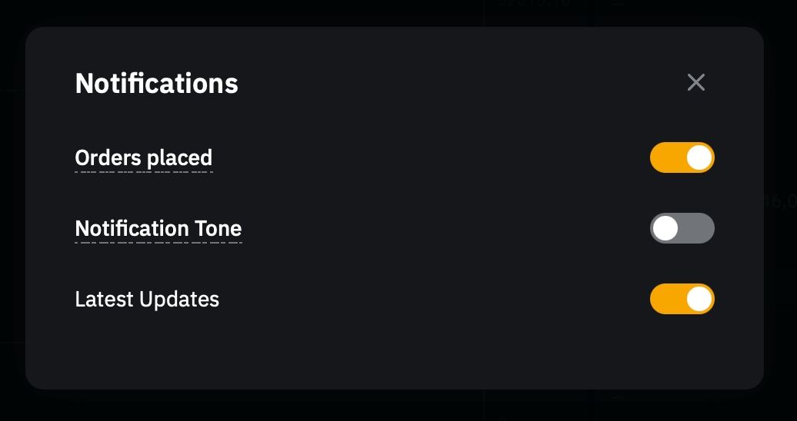
Task: Unmute notification sounds via the Notification Tone switch
Action: coord(682,228)
